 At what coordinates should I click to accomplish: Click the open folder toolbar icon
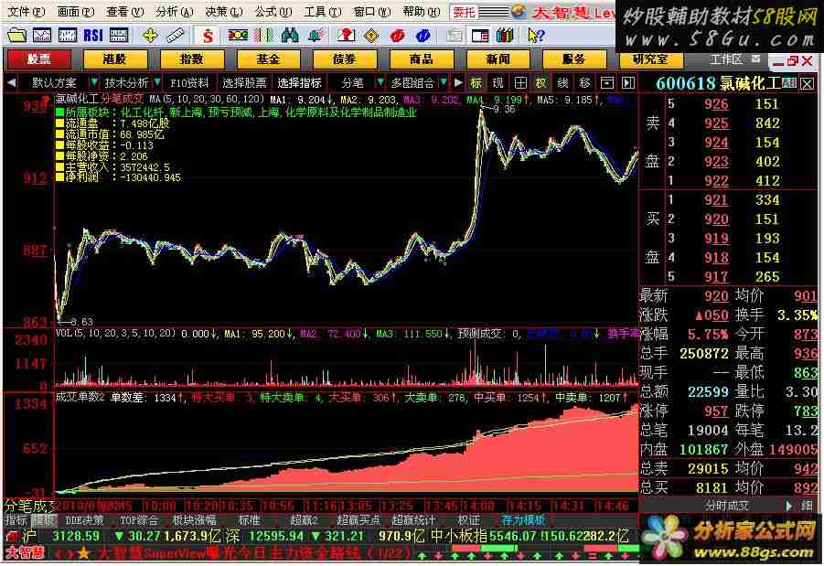(16, 36)
